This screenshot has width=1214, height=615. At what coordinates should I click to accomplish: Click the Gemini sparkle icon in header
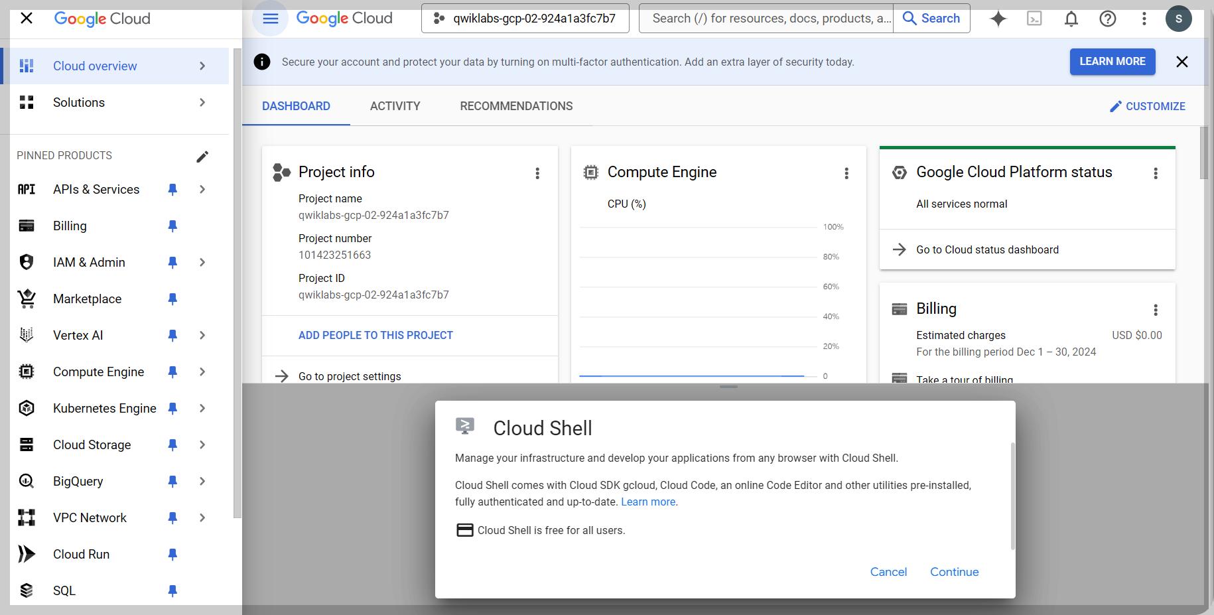click(998, 19)
